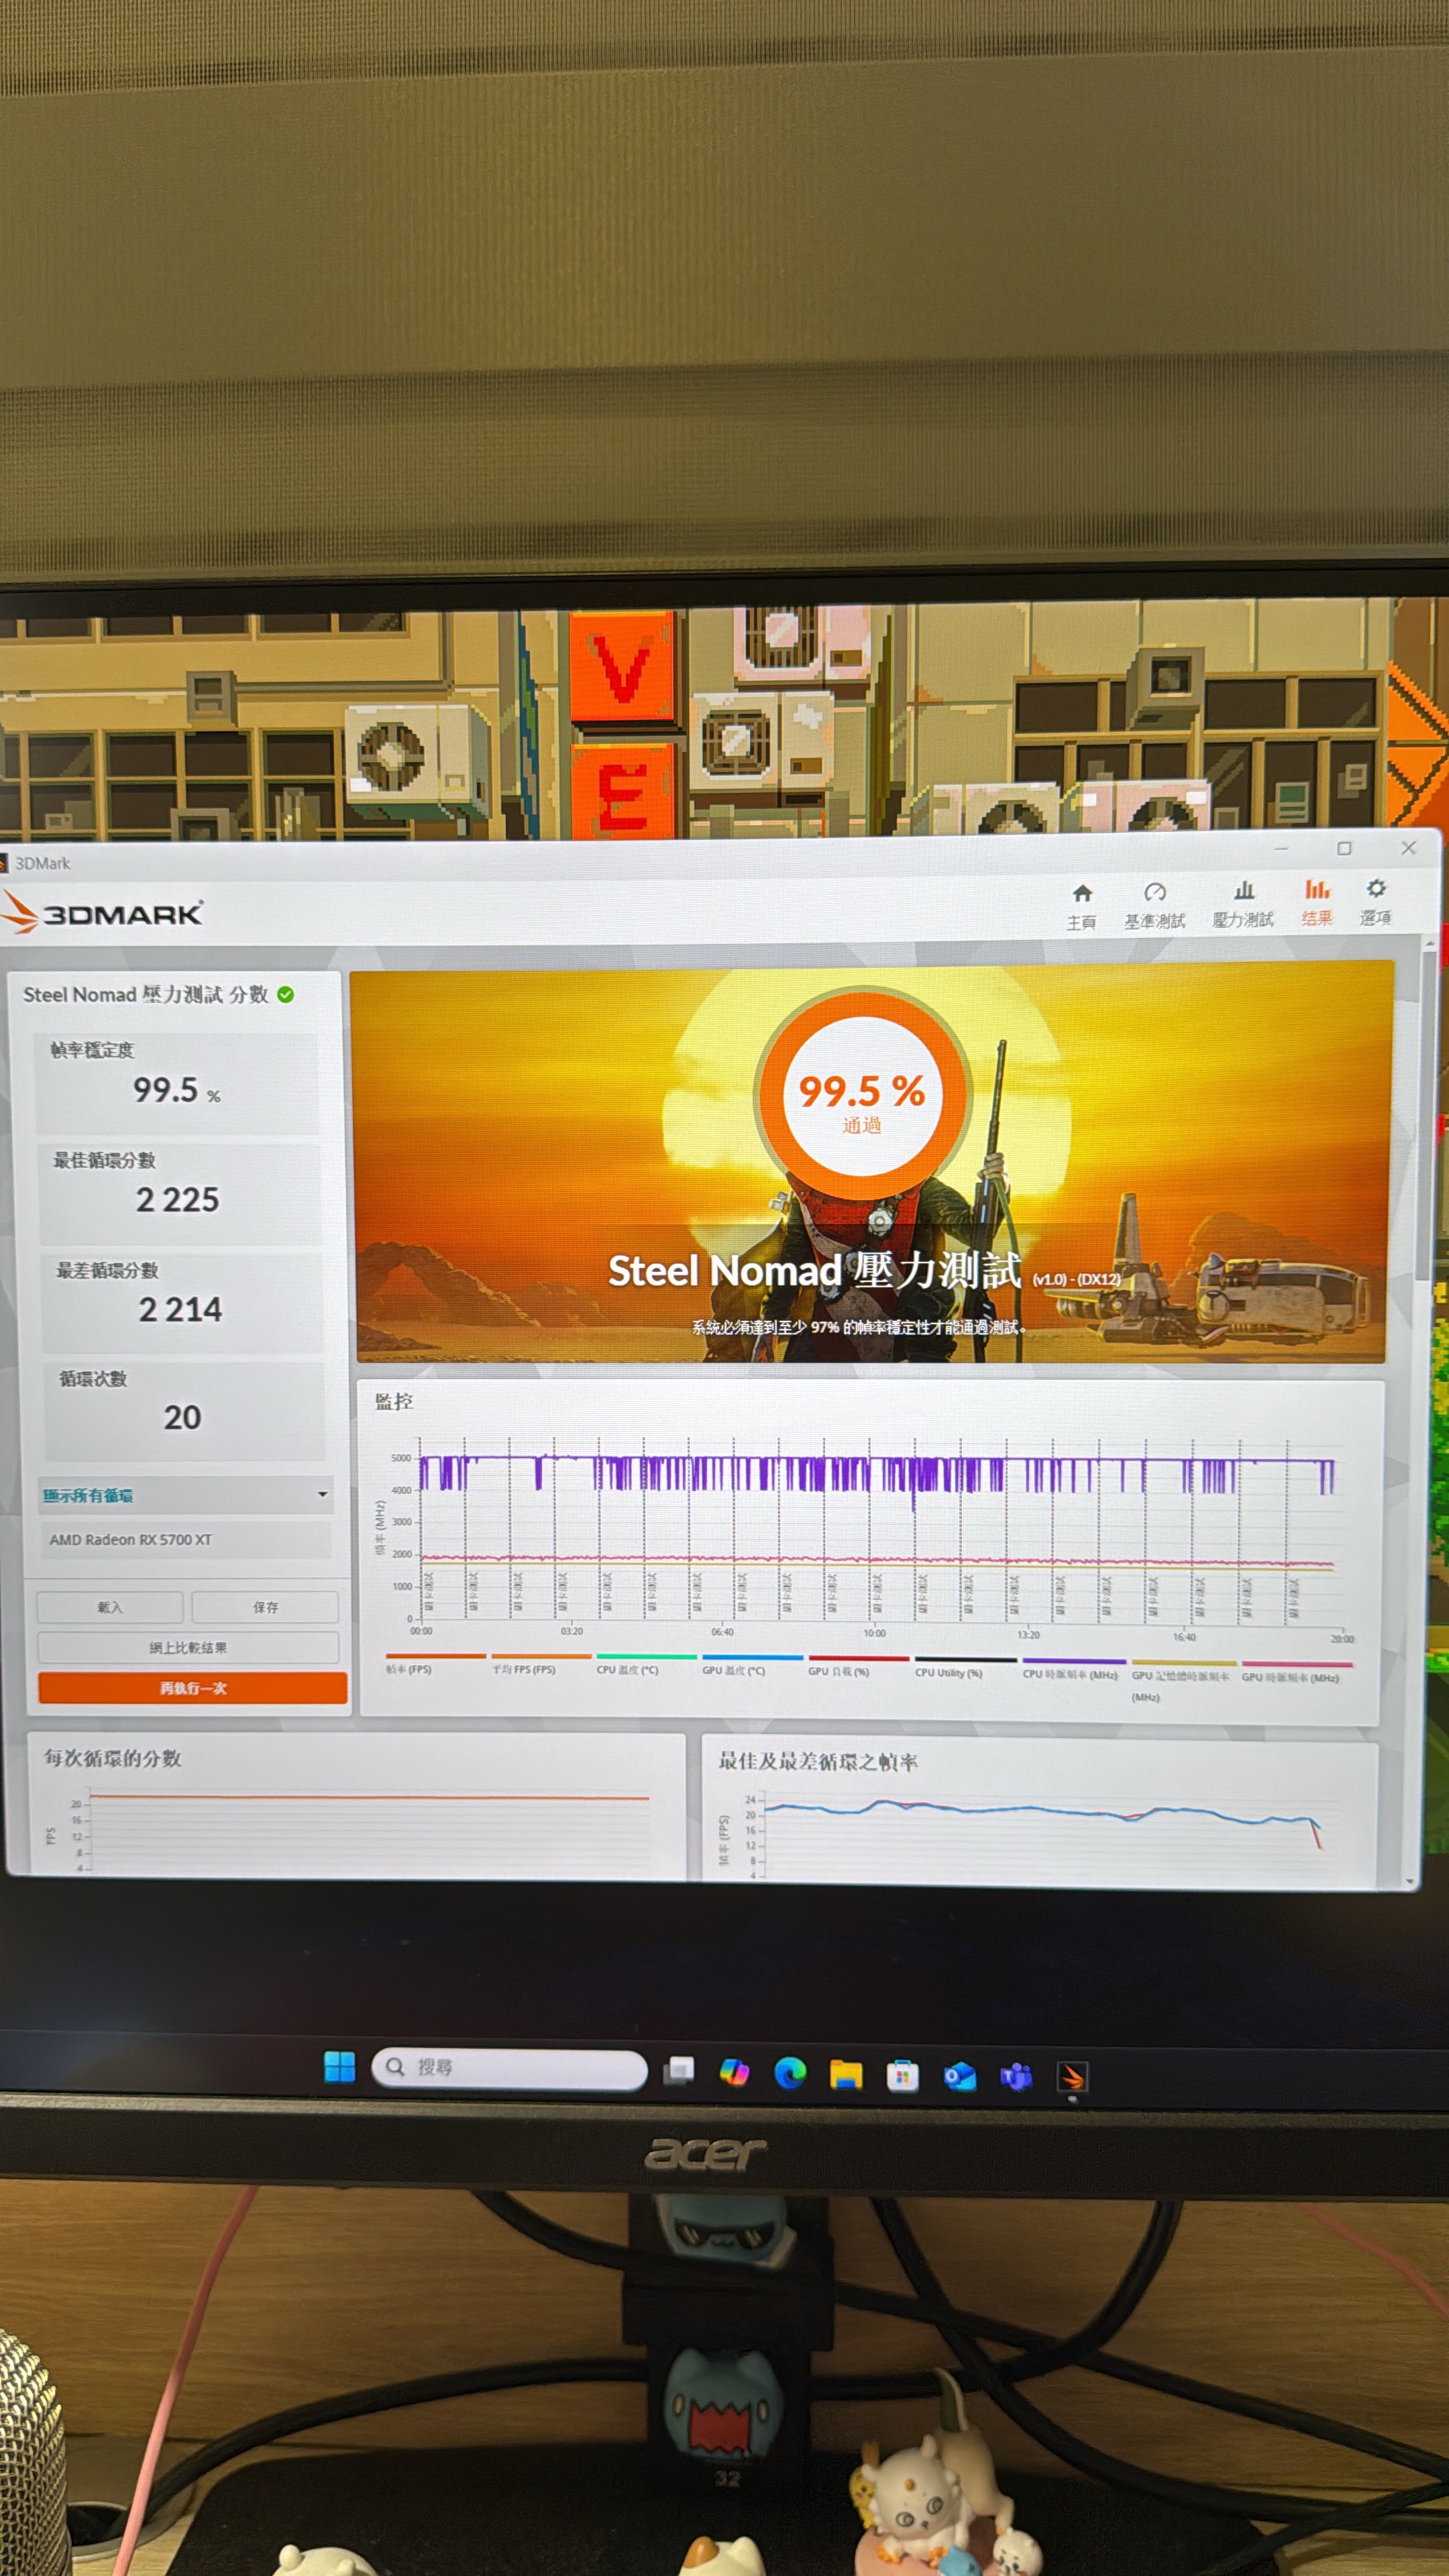The height and width of the screenshot is (2576, 1449).
Task: Open Microsoft Teams from the taskbar
Action: coord(1016,2077)
